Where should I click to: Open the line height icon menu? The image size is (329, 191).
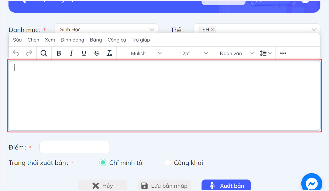click(x=265, y=53)
